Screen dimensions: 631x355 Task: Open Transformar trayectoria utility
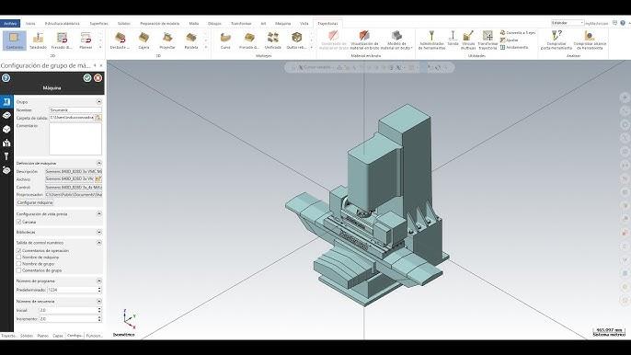coord(488,40)
